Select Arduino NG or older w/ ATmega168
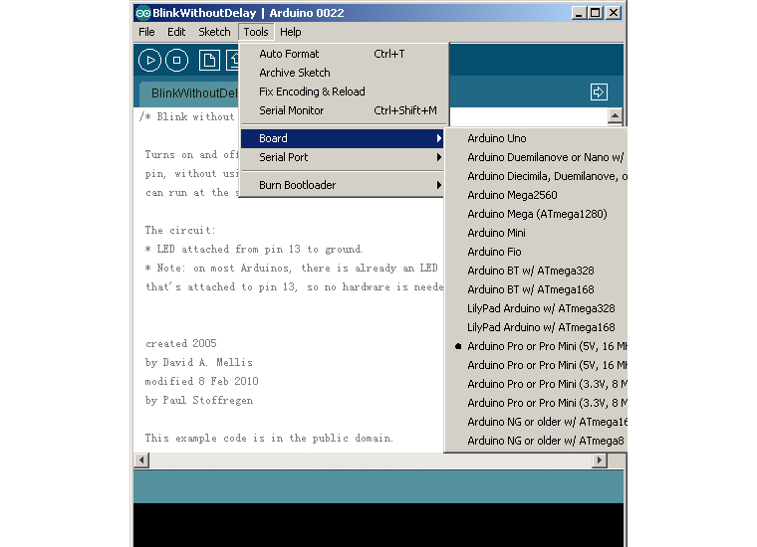The width and height of the screenshot is (757, 547). click(537, 422)
